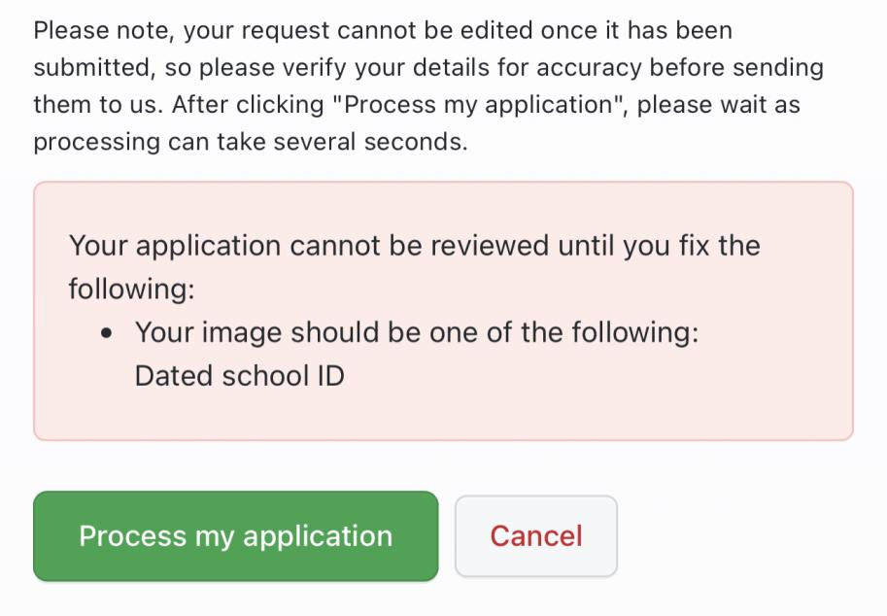Click the bullet marker in the alert
The width and height of the screenshot is (887, 616).
pyautogui.click(x=108, y=332)
